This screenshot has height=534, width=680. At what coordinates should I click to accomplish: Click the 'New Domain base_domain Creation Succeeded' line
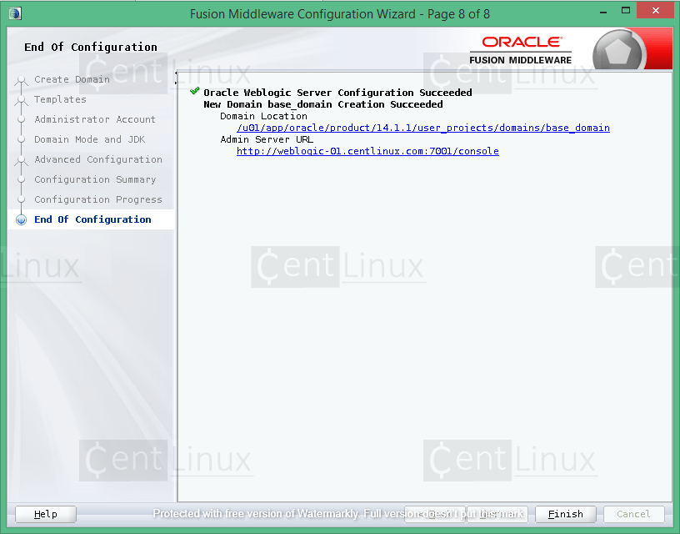323,104
